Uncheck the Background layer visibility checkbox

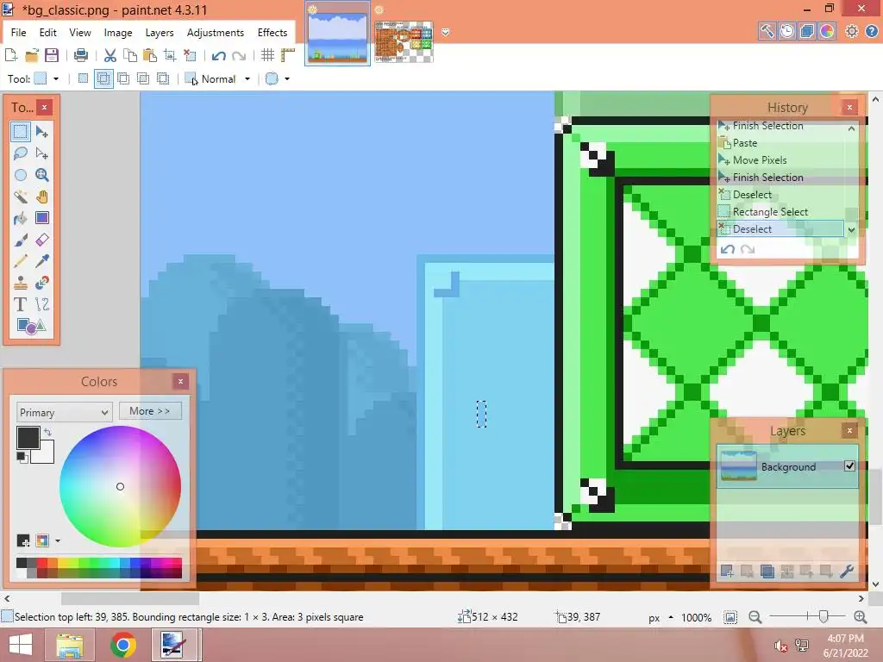point(849,465)
